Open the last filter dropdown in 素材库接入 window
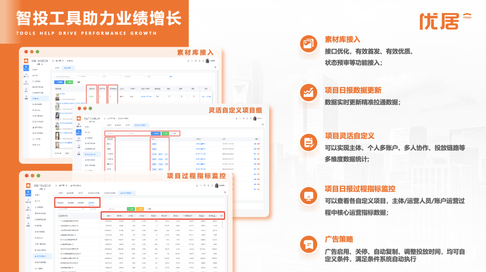Image resolution: width=486 pixels, height=272 pixels. tap(157, 76)
